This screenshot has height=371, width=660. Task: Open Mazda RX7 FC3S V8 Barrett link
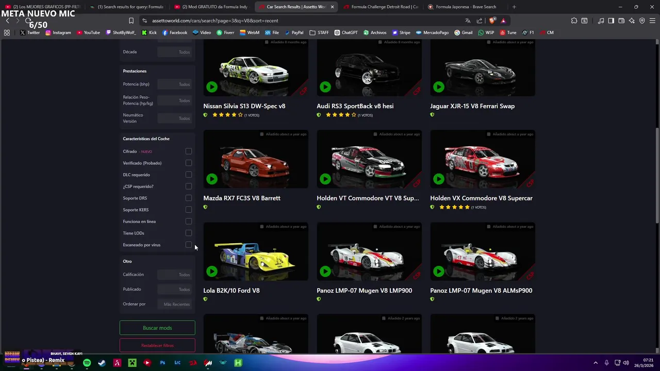(x=242, y=198)
